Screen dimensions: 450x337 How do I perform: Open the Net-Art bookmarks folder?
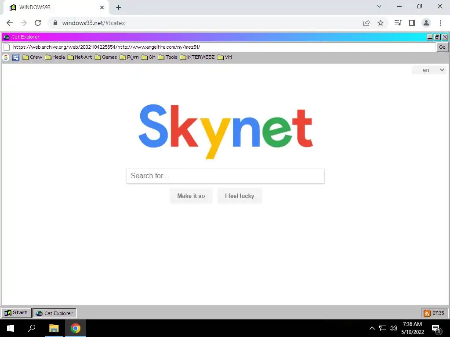coord(80,57)
